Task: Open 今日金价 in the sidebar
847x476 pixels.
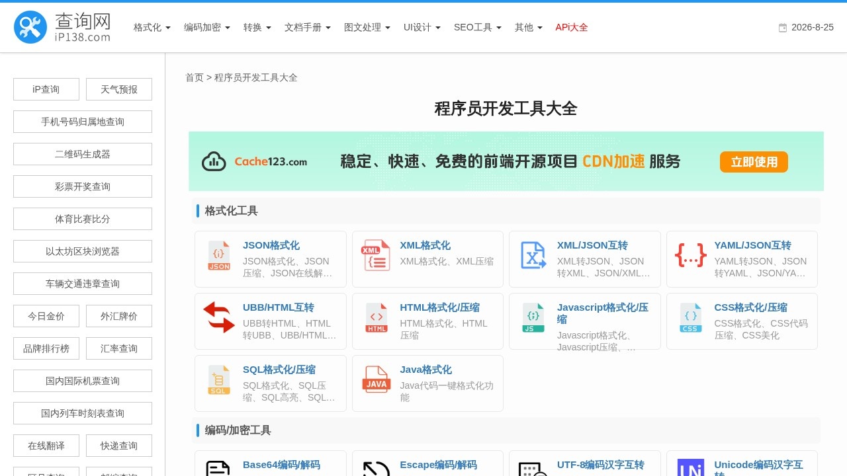Action: [x=46, y=316]
